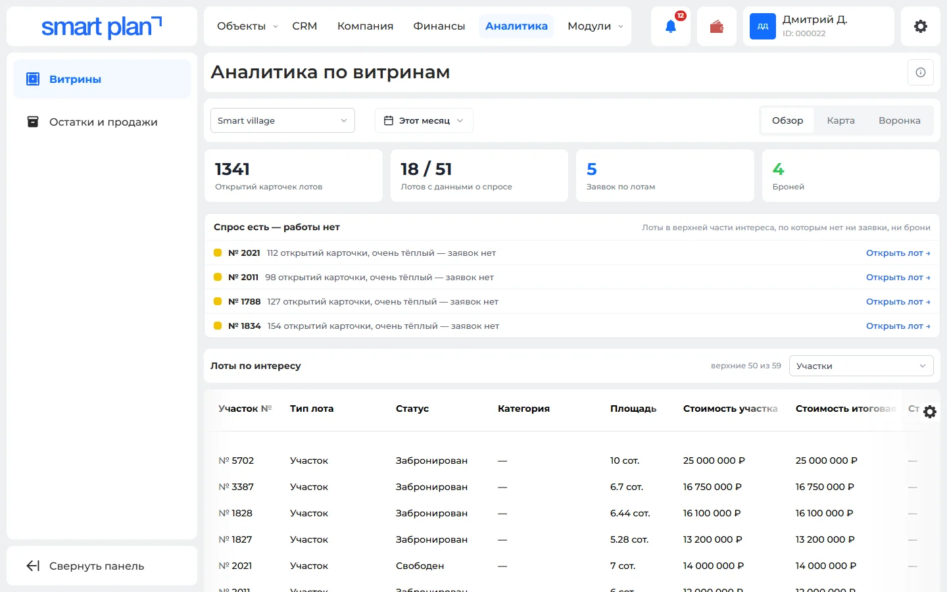Click the Smart Plan logo
947x592 pixels.
(x=102, y=27)
